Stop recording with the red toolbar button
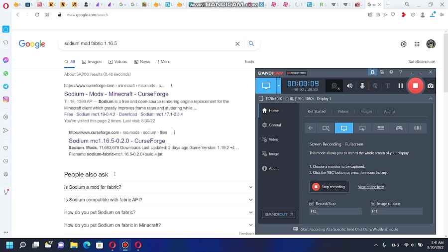The image size is (448, 252). (415, 86)
